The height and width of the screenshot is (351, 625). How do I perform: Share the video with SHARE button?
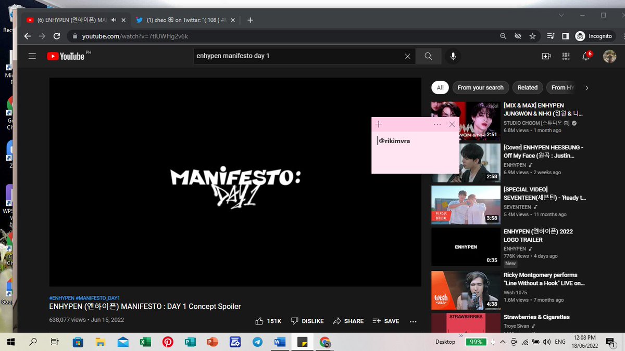coord(348,321)
